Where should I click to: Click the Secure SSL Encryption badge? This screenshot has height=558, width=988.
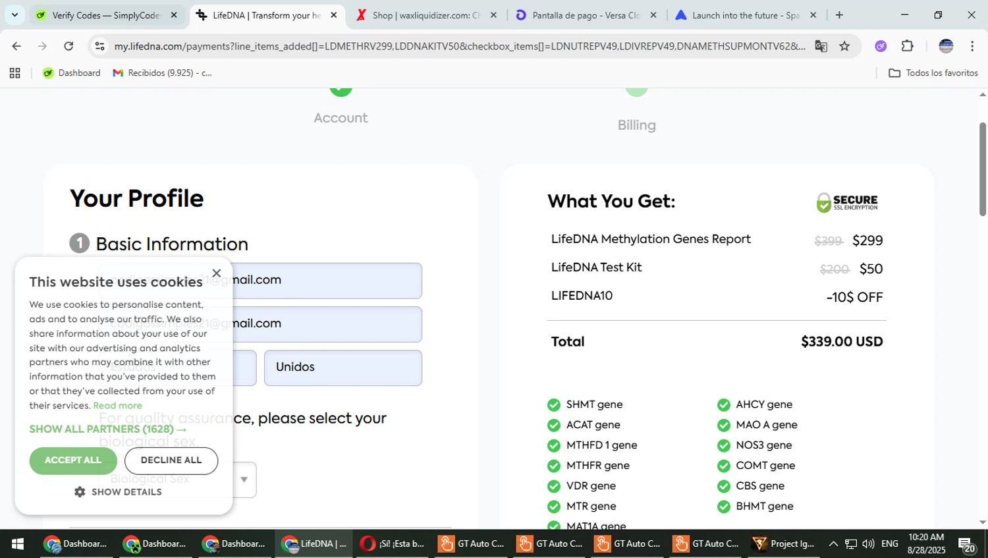pyautogui.click(x=847, y=202)
